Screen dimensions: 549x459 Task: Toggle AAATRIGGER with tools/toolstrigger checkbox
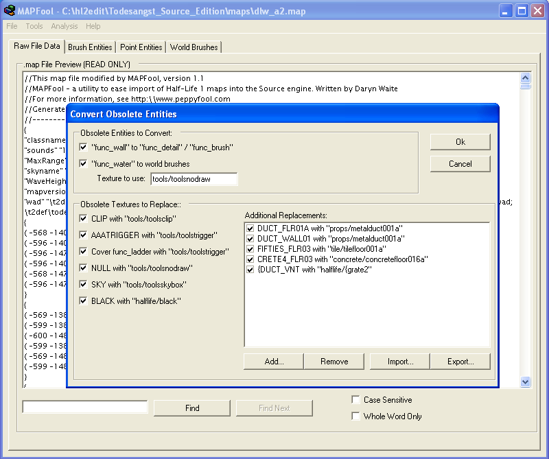[x=83, y=235]
